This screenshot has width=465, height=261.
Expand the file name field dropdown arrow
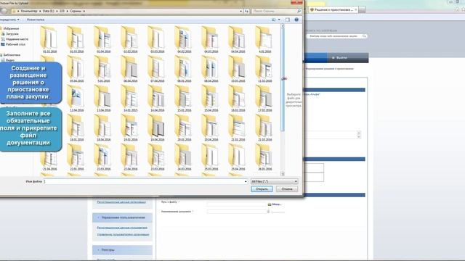246,181
